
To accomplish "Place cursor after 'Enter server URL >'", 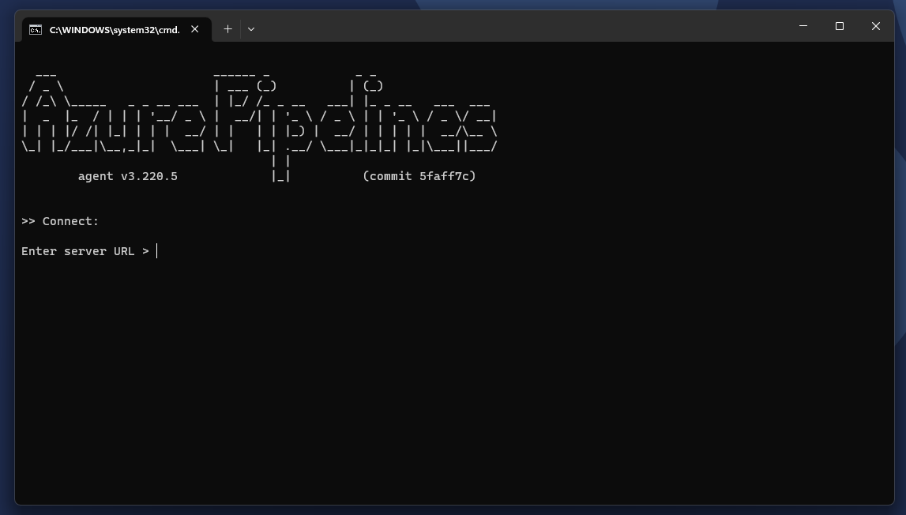I will pos(156,250).
